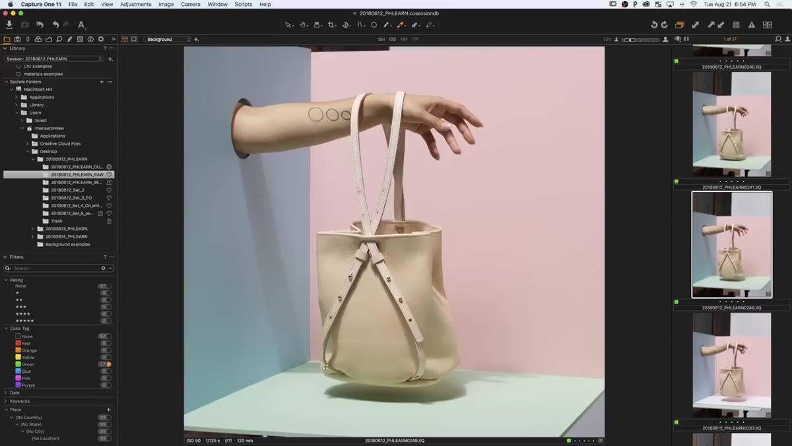Rotate image left with counterclockwise icon
This screenshot has height=446, width=792.
pyautogui.click(x=654, y=25)
